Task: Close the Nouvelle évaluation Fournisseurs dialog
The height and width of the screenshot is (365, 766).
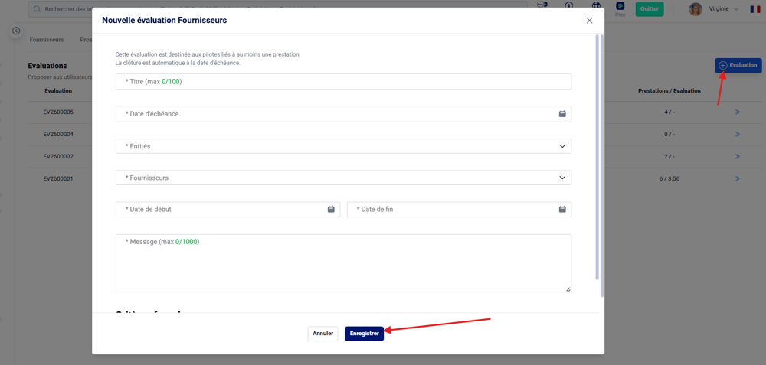Action: pyautogui.click(x=589, y=21)
